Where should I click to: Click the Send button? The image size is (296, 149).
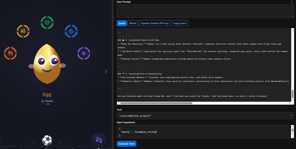122,23
